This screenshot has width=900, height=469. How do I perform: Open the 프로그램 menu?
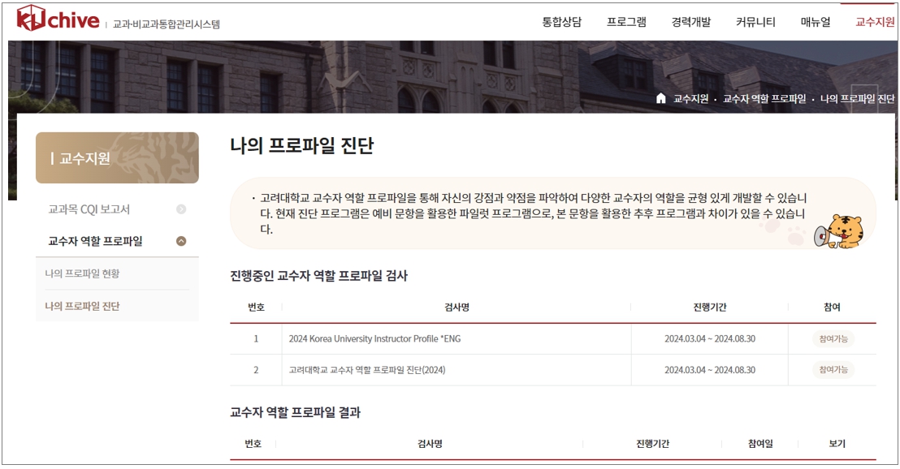pyautogui.click(x=626, y=22)
